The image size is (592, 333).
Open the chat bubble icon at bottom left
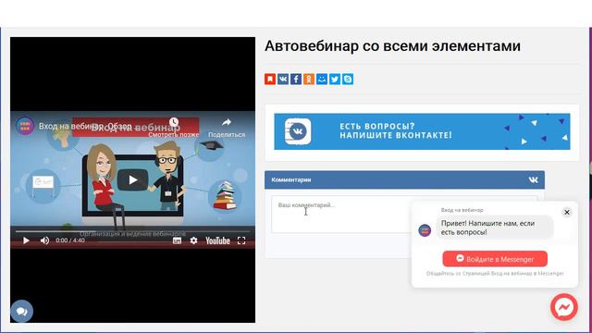[x=22, y=311]
